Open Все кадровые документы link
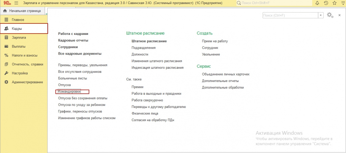The image size is (346, 153). [80, 53]
